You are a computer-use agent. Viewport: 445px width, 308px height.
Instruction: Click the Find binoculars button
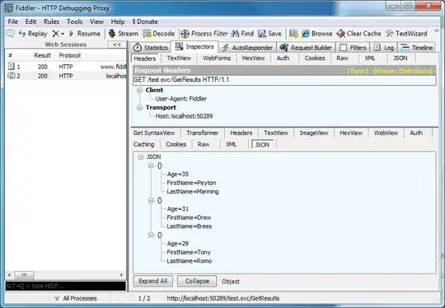242,34
